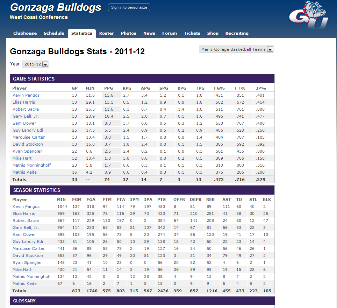The height and width of the screenshot is (308, 337).
Task: Open the Shop tab
Action: coord(213,33)
